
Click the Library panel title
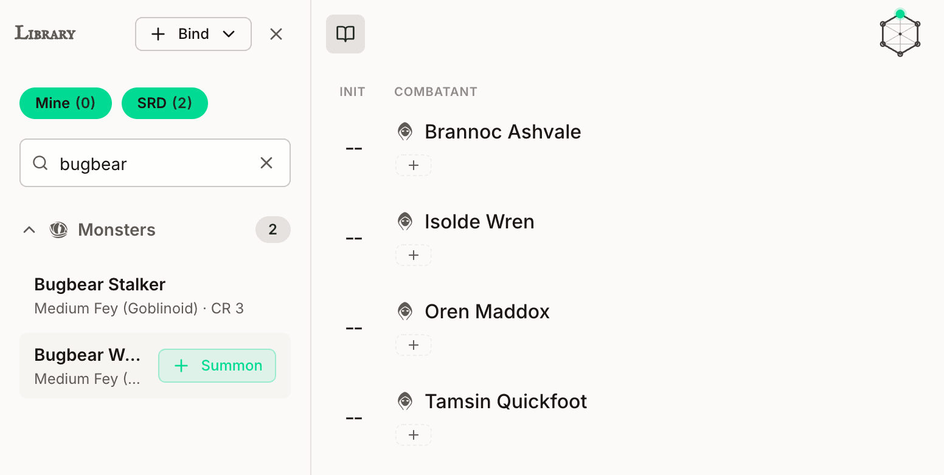click(x=45, y=33)
